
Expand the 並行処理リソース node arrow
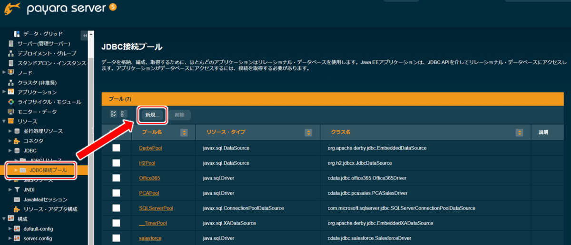click(10, 131)
